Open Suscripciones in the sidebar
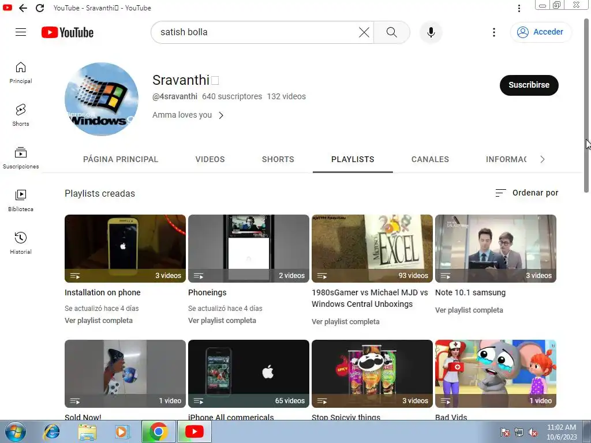Image resolution: width=591 pixels, height=443 pixels. (21, 158)
